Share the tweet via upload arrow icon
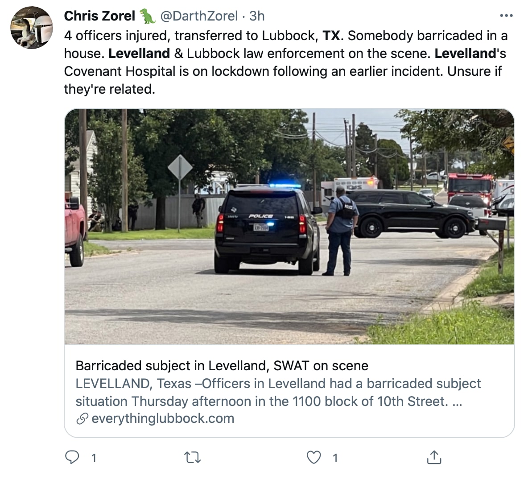The image size is (528, 480). point(434,457)
